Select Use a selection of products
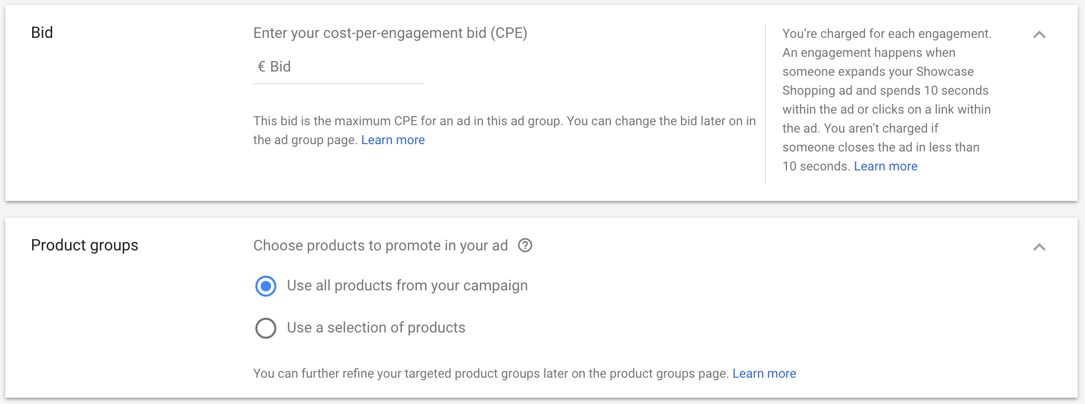This screenshot has height=404, width=1085. [x=266, y=328]
